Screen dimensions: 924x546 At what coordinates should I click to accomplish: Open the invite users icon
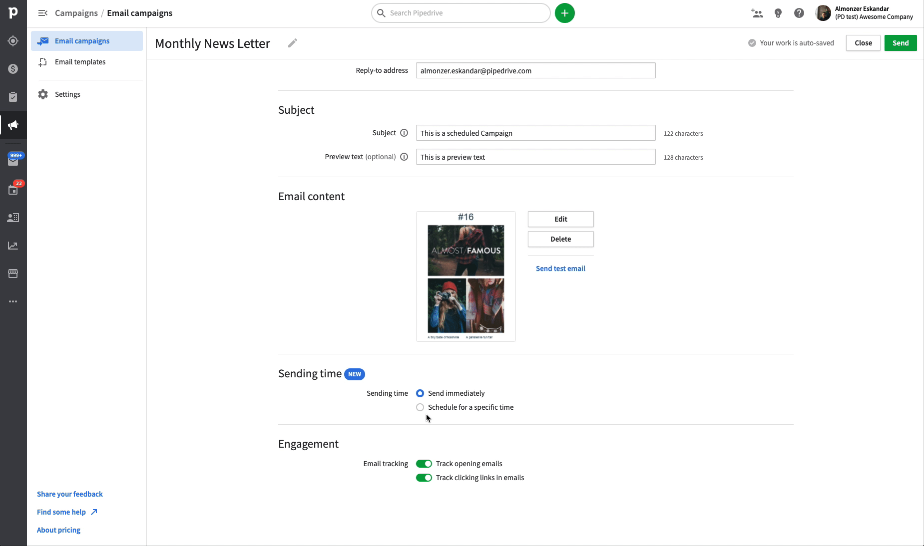pyautogui.click(x=757, y=13)
